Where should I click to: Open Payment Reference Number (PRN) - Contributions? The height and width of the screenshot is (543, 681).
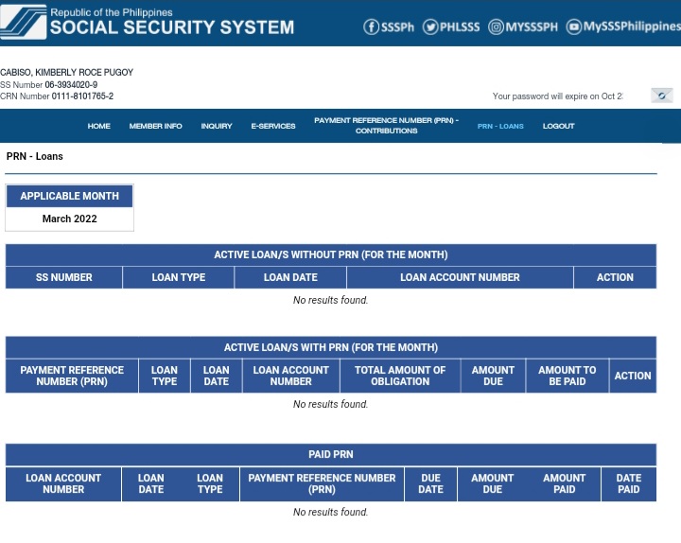pyautogui.click(x=386, y=126)
